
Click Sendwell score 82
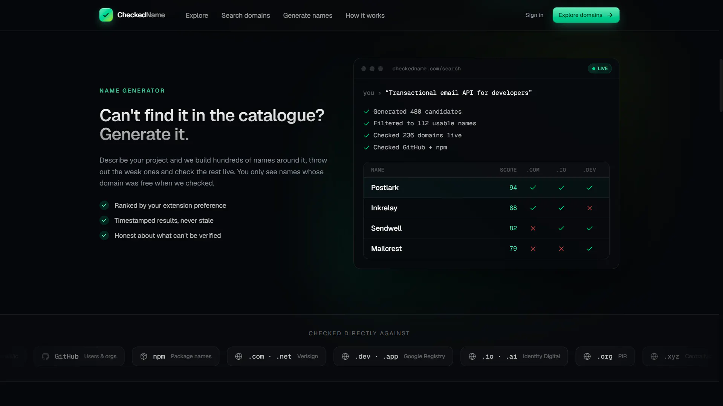(513, 228)
